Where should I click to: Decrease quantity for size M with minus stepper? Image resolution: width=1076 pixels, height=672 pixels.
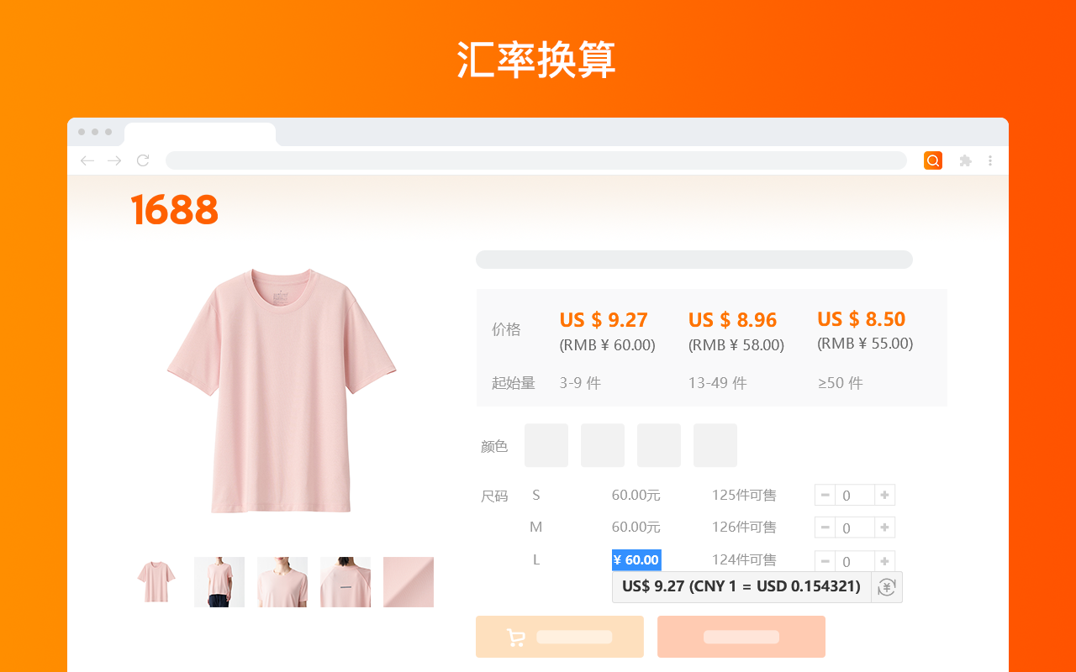825,527
